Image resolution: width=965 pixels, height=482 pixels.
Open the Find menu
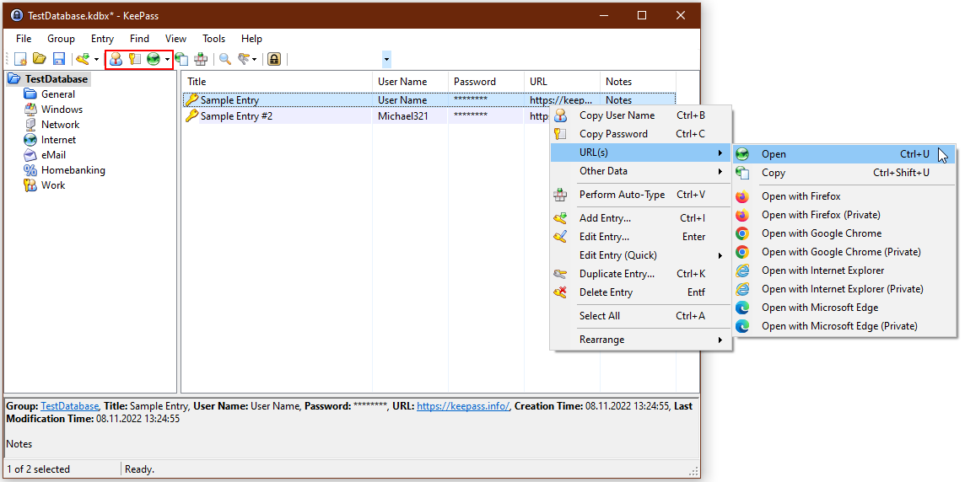(140, 38)
